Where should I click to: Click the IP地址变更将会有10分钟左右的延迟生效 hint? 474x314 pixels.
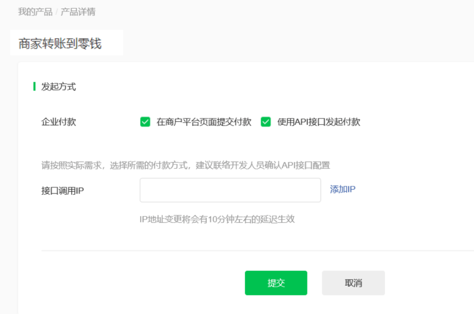pyautogui.click(x=217, y=219)
